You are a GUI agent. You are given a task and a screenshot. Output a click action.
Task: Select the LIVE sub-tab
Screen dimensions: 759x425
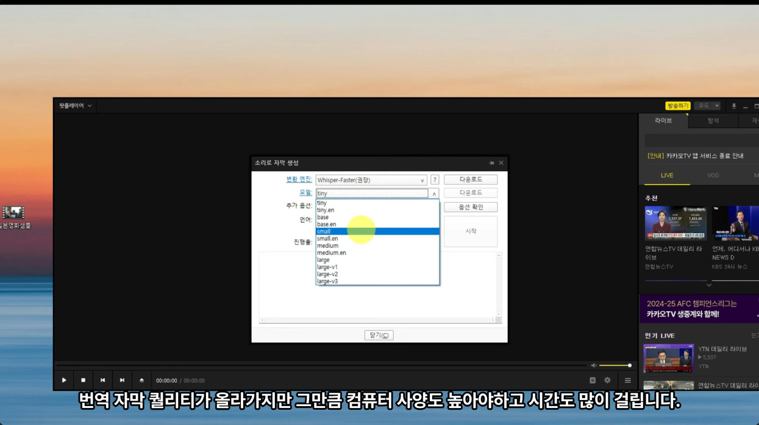point(667,175)
